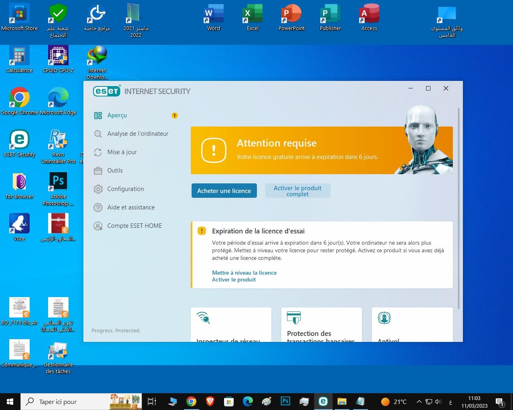Click the Antivol target icon
The width and height of the screenshot is (513, 410).
384,318
